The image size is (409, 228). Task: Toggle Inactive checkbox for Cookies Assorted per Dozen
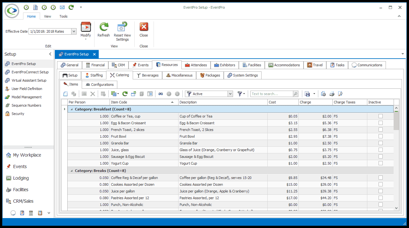tap(380, 184)
